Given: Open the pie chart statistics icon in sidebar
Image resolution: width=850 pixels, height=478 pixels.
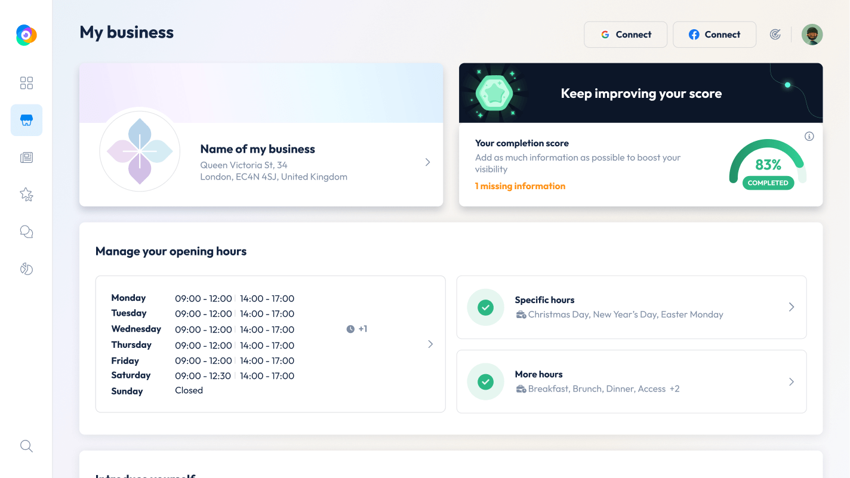Looking at the screenshot, I should tap(26, 269).
